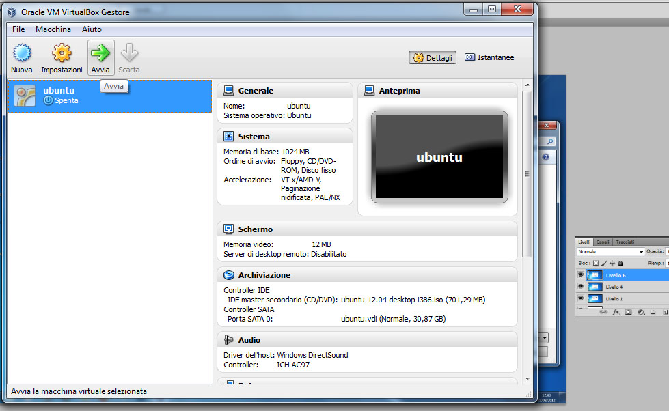Click the Generale section monitor icon
669x411 pixels.
229,90
